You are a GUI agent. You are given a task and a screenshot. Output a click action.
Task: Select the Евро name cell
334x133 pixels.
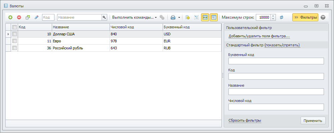(81, 41)
